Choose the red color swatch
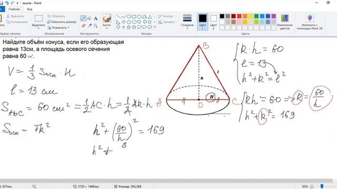The image size is (337, 189). 239,16
